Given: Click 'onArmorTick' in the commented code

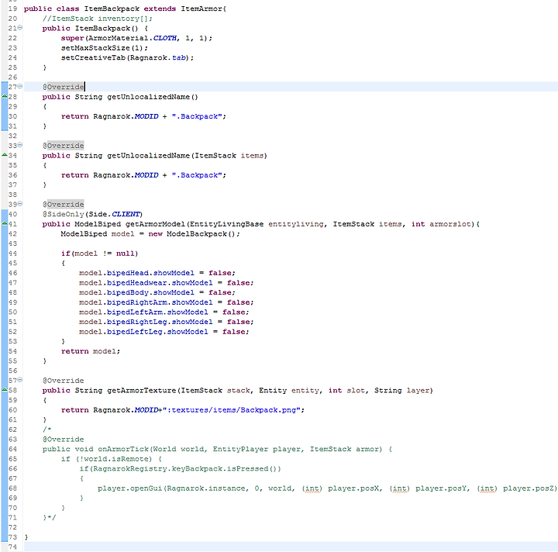Looking at the screenshot, I should click(x=123, y=449).
